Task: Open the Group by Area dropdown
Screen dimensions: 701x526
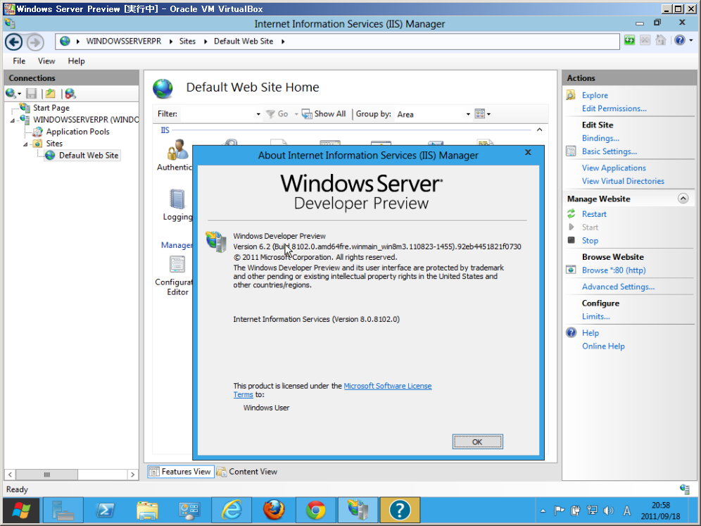Action: point(433,114)
